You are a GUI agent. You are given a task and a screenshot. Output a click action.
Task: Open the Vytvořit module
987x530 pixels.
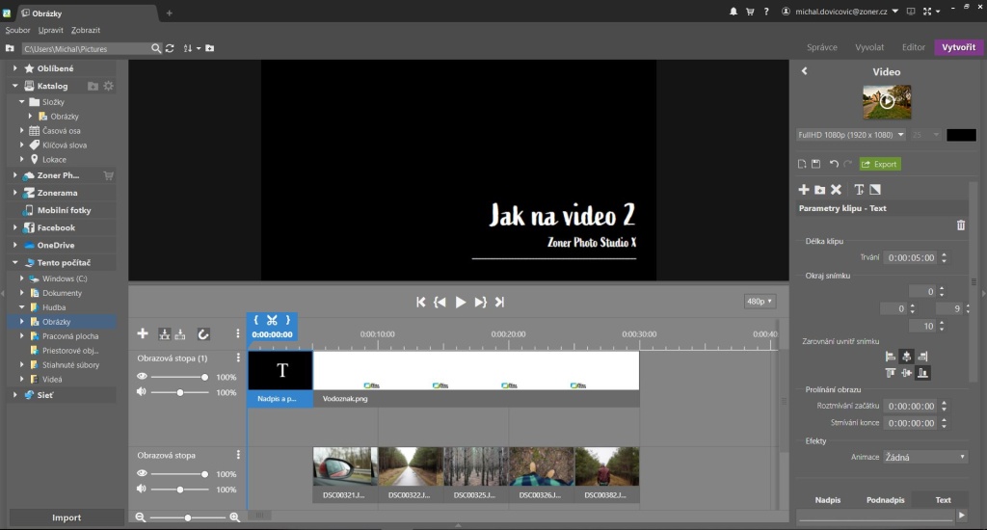coord(959,47)
